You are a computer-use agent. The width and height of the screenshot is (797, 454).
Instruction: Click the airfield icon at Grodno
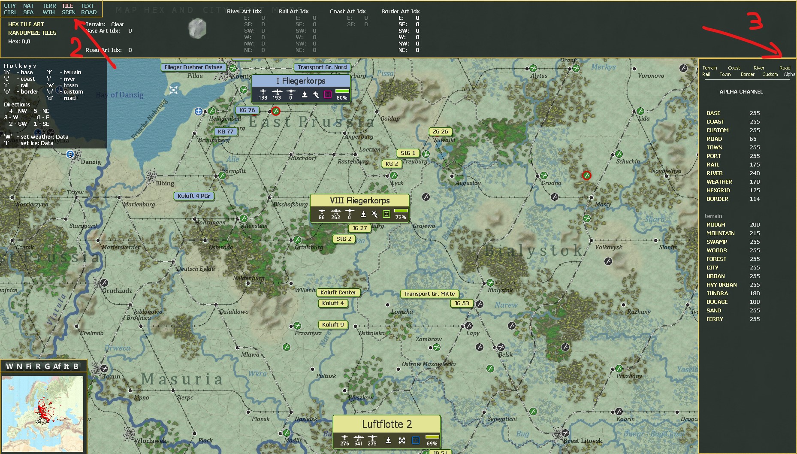(544, 176)
